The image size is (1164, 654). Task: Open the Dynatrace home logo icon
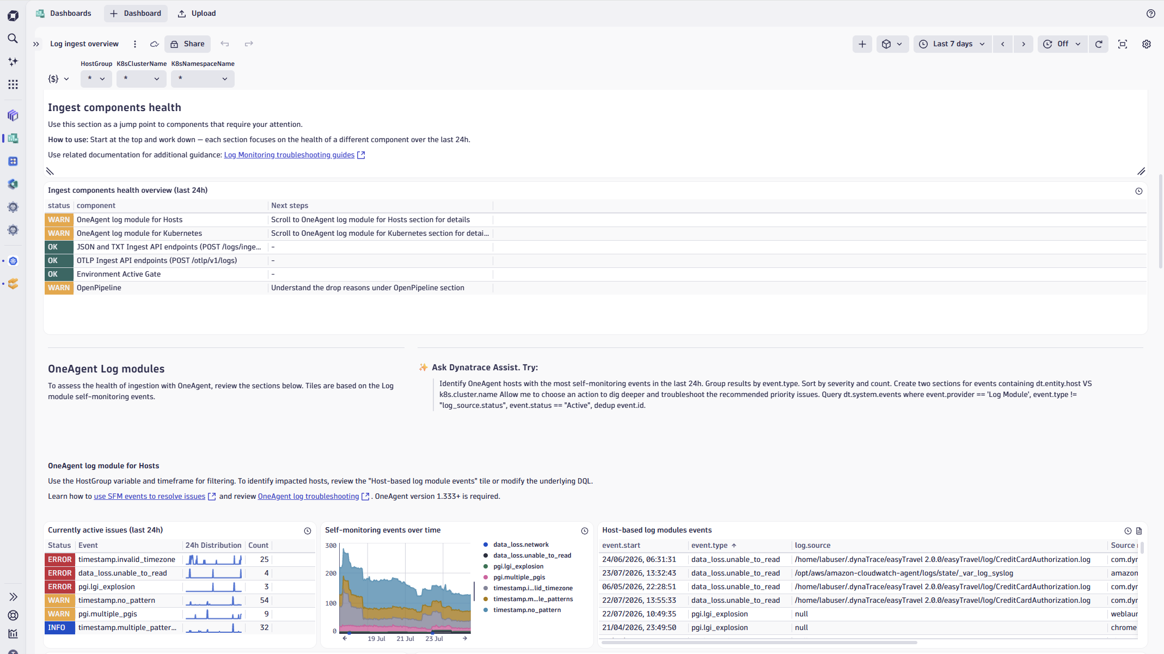pyautogui.click(x=13, y=16)
